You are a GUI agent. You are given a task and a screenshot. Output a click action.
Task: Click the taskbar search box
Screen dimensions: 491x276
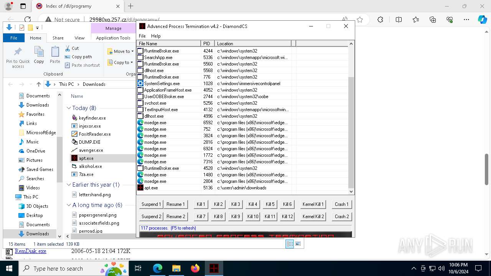[74, 268]
